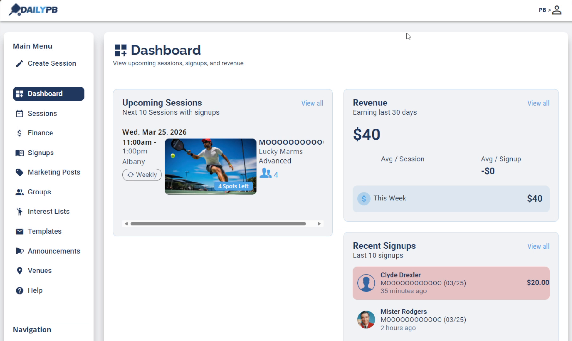This screenshot has width=572, height=341.
Task: Click the Weekly recurrence badge
Action: [x=142, y=175]
